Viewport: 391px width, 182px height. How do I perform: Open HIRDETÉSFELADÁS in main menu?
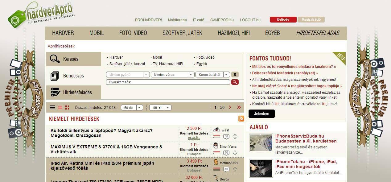(x=318, y=33)
